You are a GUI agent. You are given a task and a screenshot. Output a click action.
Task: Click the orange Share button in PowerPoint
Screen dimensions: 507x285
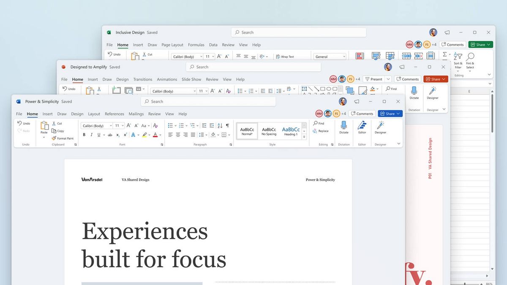436,79
